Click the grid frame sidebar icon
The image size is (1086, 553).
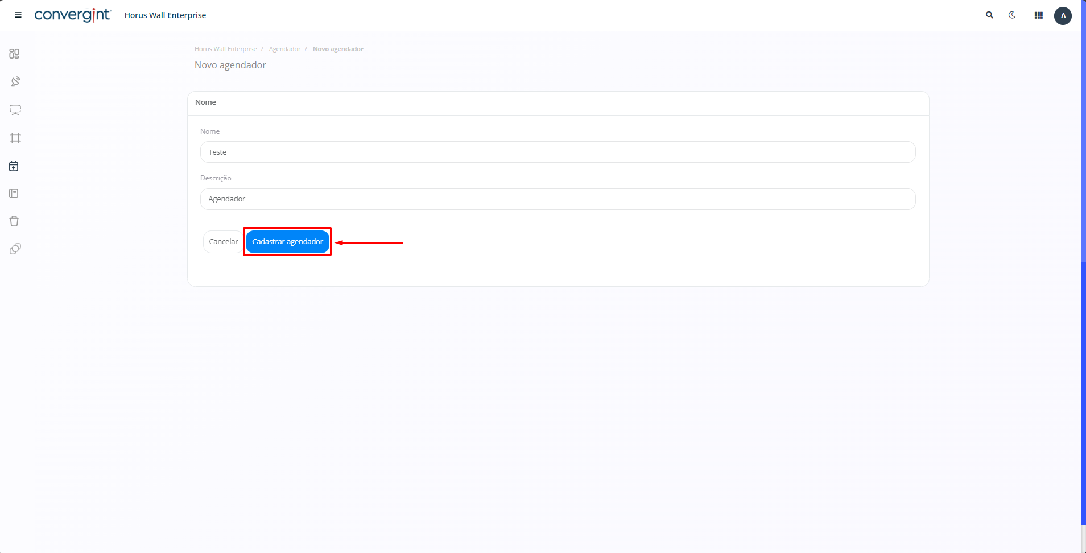click(x=15, y=138)
